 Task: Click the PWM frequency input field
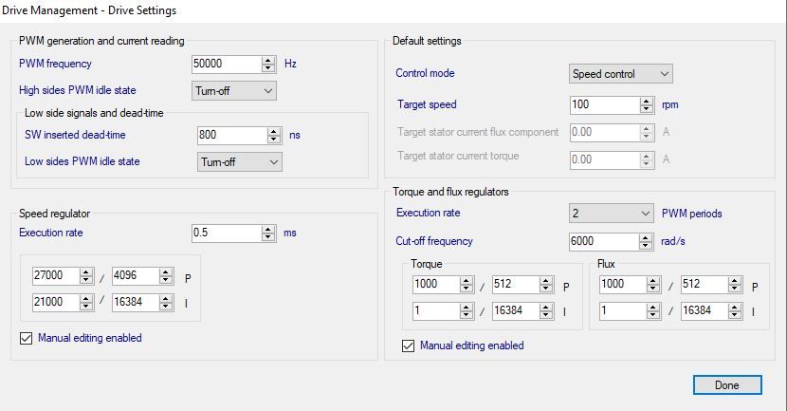[x=227, y=64]
